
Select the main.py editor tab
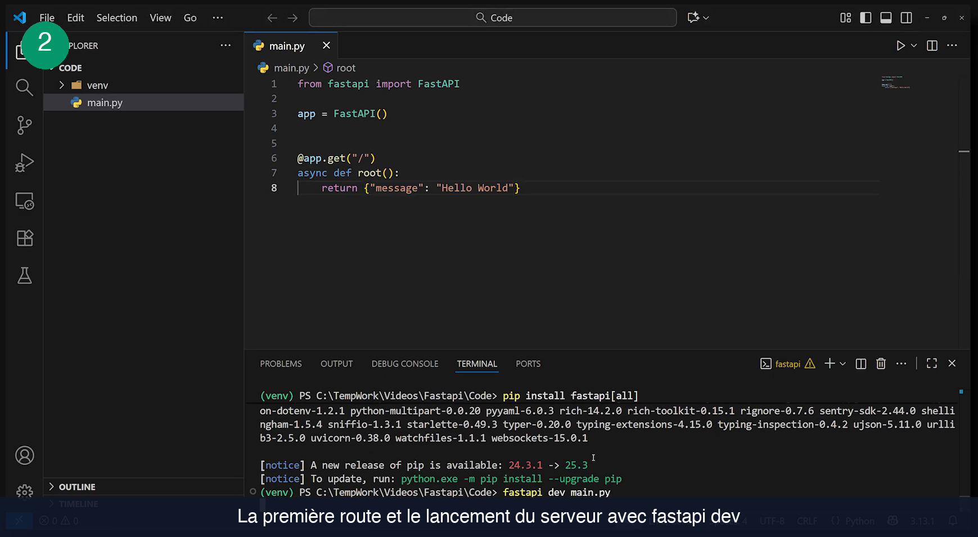click(291, 46)
